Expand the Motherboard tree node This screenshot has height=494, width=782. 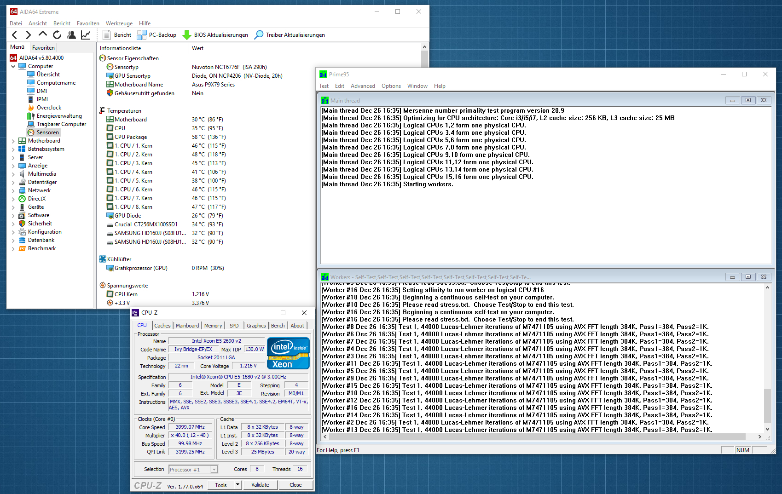pos(13,141)
